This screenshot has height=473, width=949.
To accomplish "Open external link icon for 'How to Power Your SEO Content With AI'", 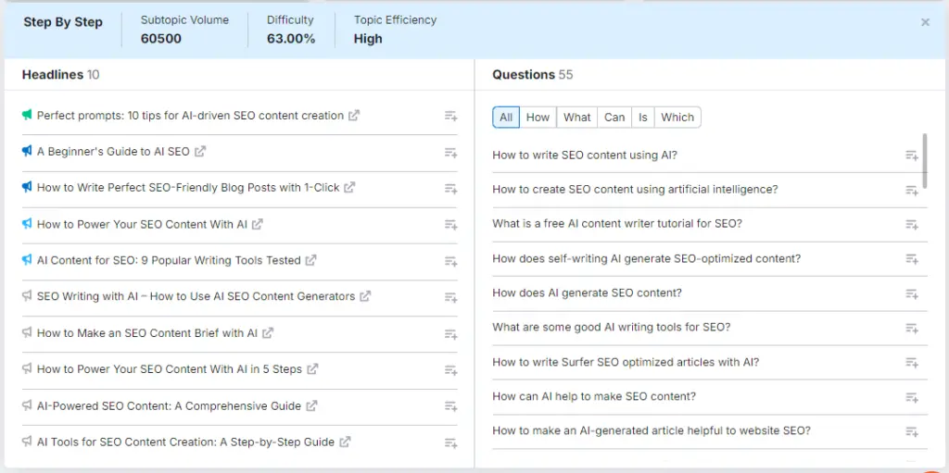I will (x=258, y=224).
